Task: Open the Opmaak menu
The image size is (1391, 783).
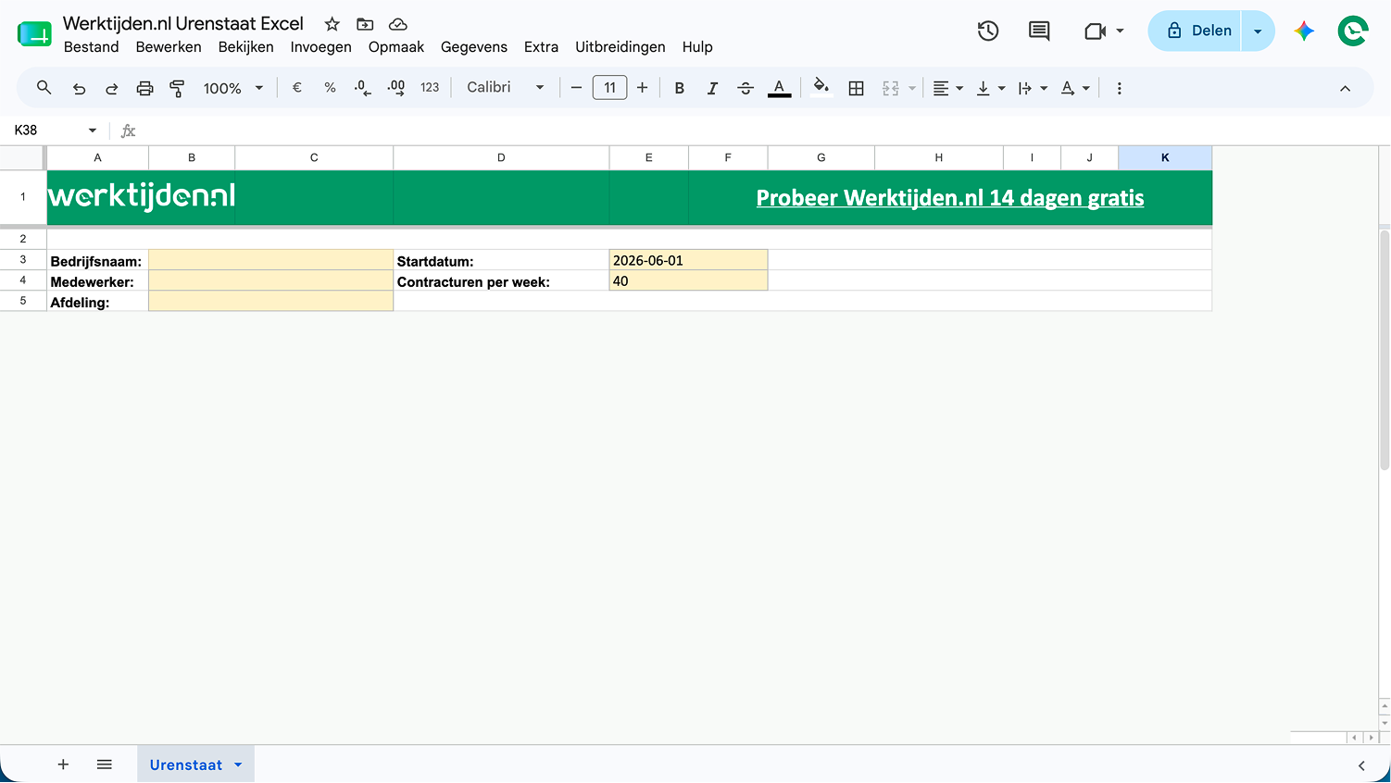Action: click(396, 47)
